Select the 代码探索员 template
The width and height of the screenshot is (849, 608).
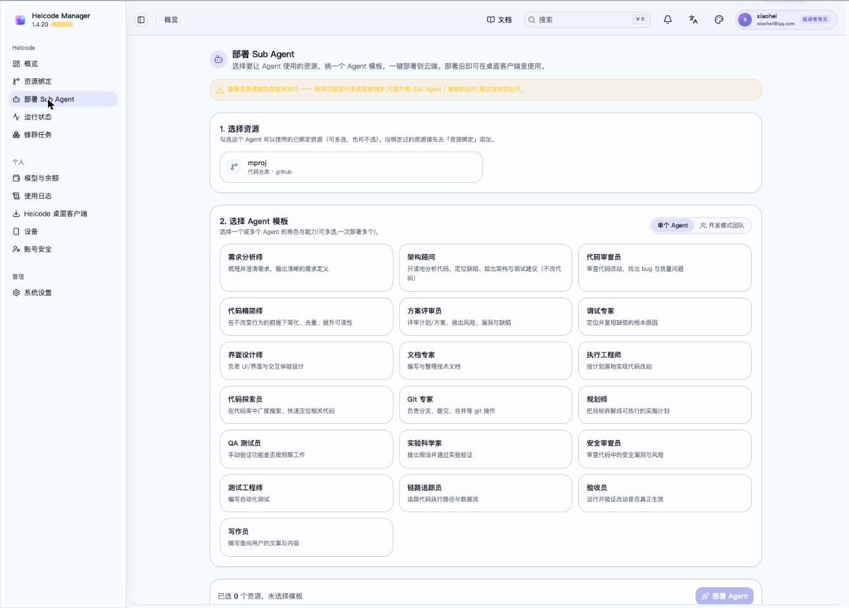[307, 405]
